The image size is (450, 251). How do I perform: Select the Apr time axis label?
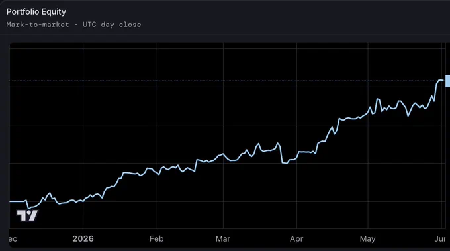(x=296, y=238)
